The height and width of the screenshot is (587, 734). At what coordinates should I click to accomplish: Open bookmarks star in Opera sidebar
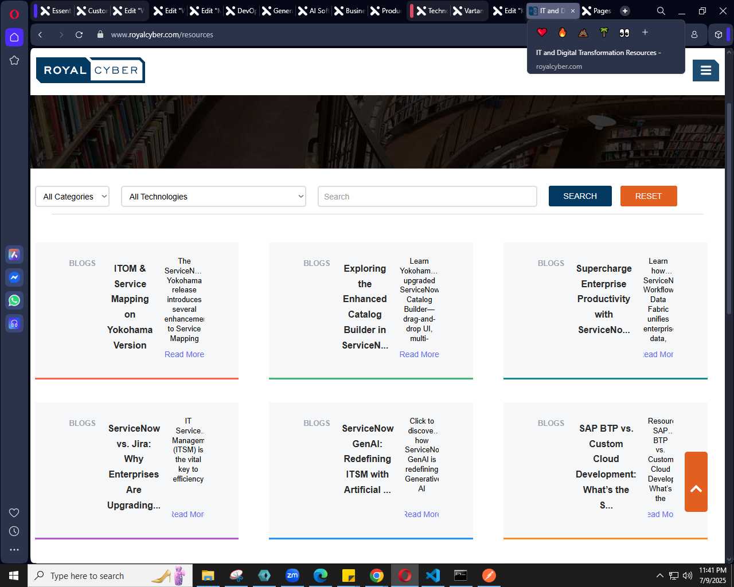coord(14,60)
